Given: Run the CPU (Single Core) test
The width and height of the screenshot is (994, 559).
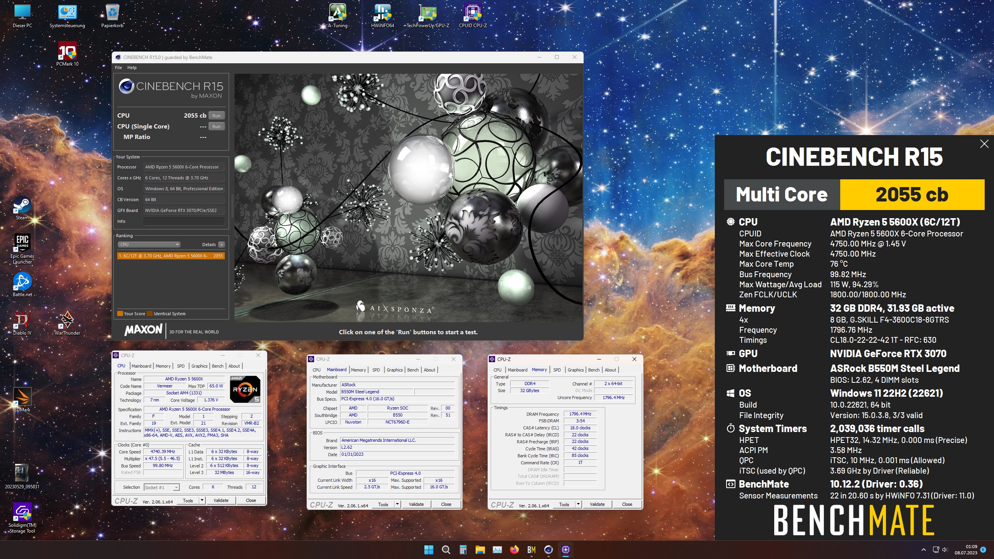Looking at the screenshot, I should tap(217, 127).
